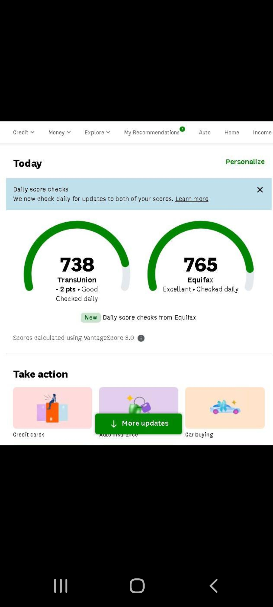Open the Equifax 765 score gauge
This screenshot has width=273, height=607.
tap(201, 264)
